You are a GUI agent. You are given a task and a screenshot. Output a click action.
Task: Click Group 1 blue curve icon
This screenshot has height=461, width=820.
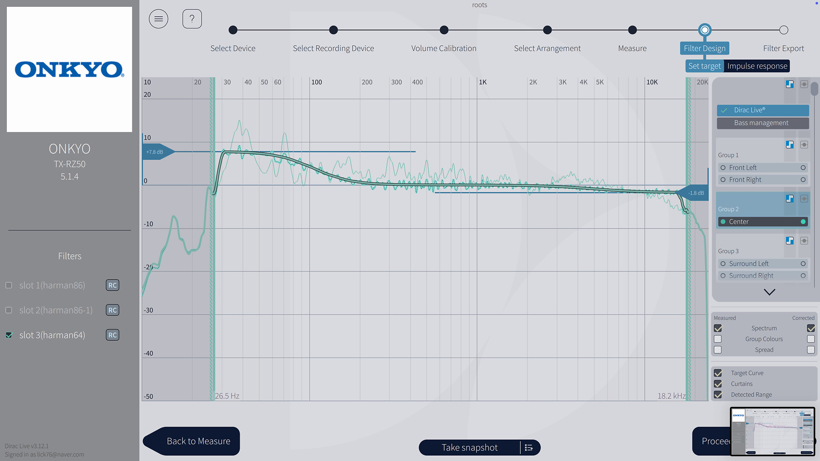coord(790,145)
